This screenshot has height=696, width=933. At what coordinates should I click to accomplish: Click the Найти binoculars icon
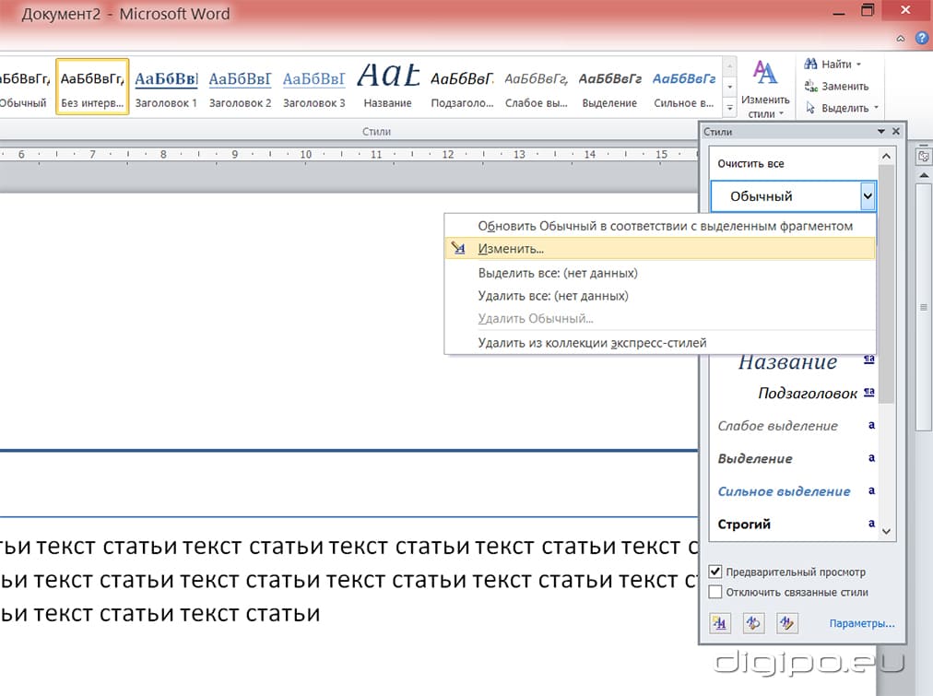point(811,65)
